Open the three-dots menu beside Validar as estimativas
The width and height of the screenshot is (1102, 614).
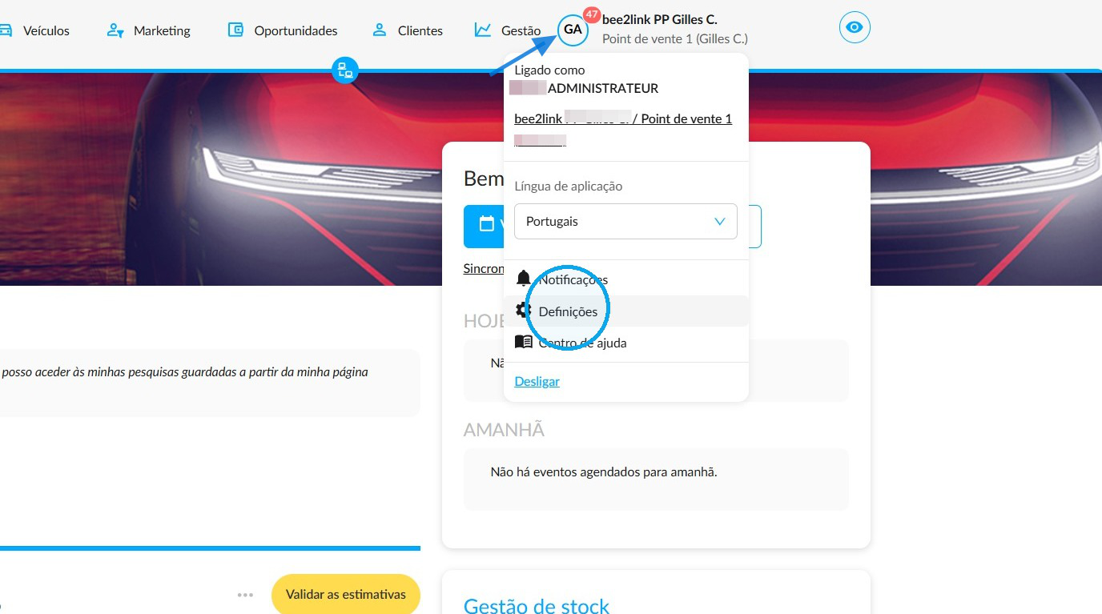point(245,595)
